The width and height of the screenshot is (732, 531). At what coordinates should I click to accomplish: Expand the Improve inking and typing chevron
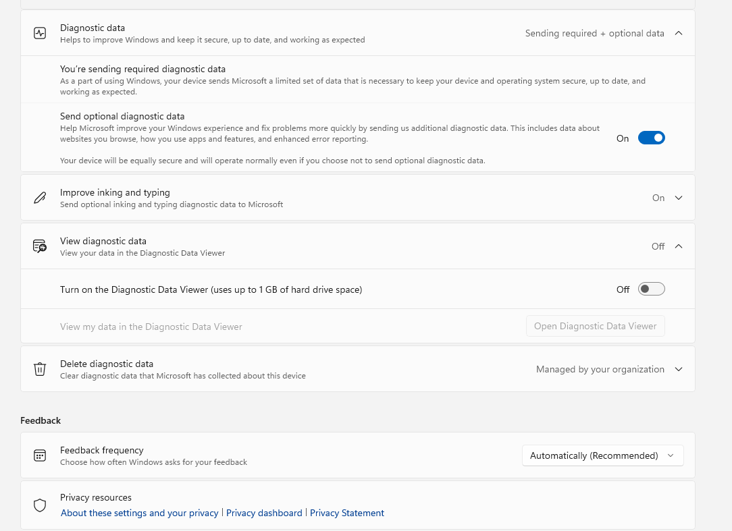point(679,198)
